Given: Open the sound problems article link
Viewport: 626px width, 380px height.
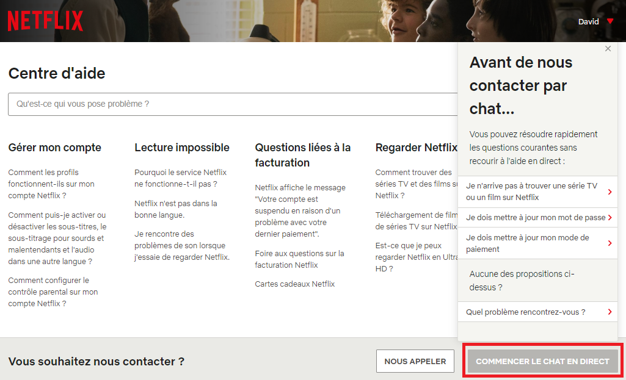Looking at the screenshot, I should click(181, 246).
